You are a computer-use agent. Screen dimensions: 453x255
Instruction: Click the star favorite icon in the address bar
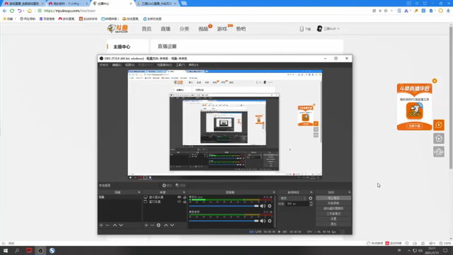point(386,11)
